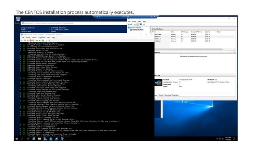The image size is (253, 142).
Task: Open View menu in Hyper-V Manager
Action: coord(140,22)
